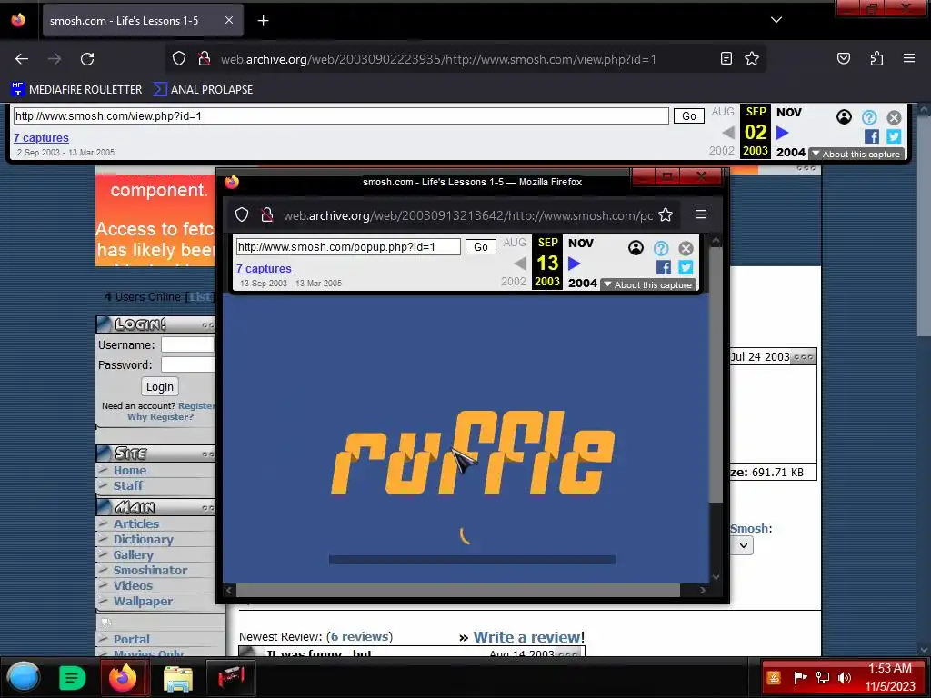Toggle reader view in the main address bar
The width and height of the screenshot is (931, 698).
726,58
